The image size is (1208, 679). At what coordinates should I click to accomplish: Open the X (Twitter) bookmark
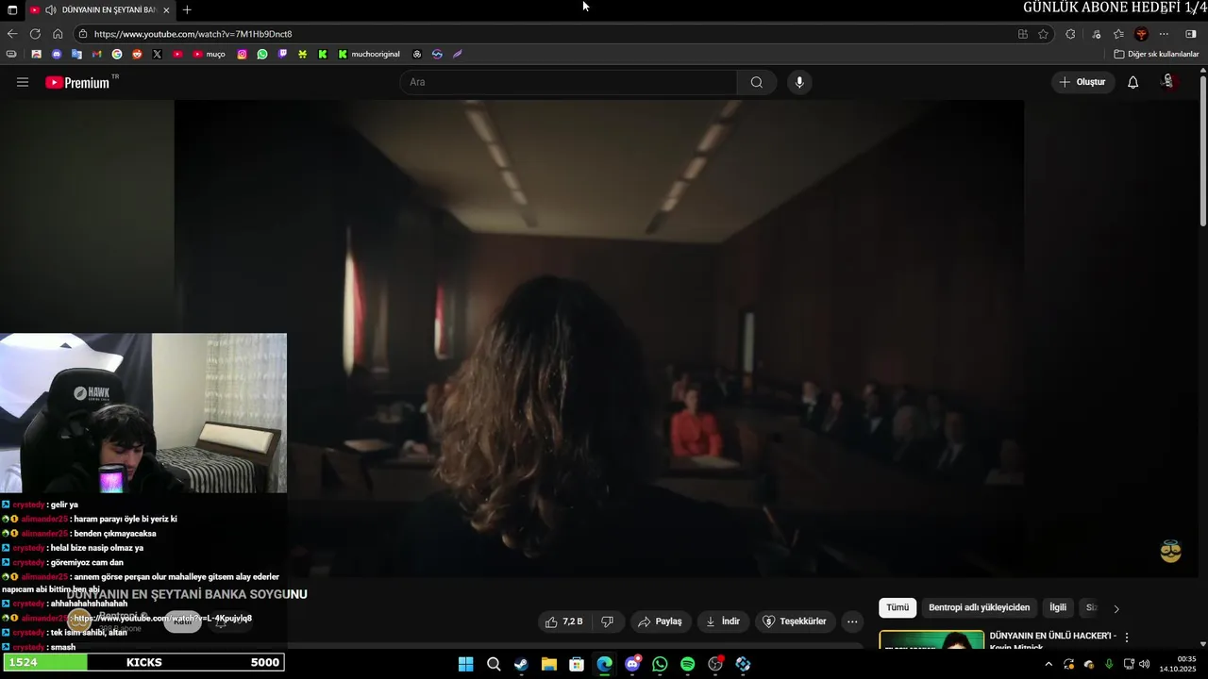[158, 54]
